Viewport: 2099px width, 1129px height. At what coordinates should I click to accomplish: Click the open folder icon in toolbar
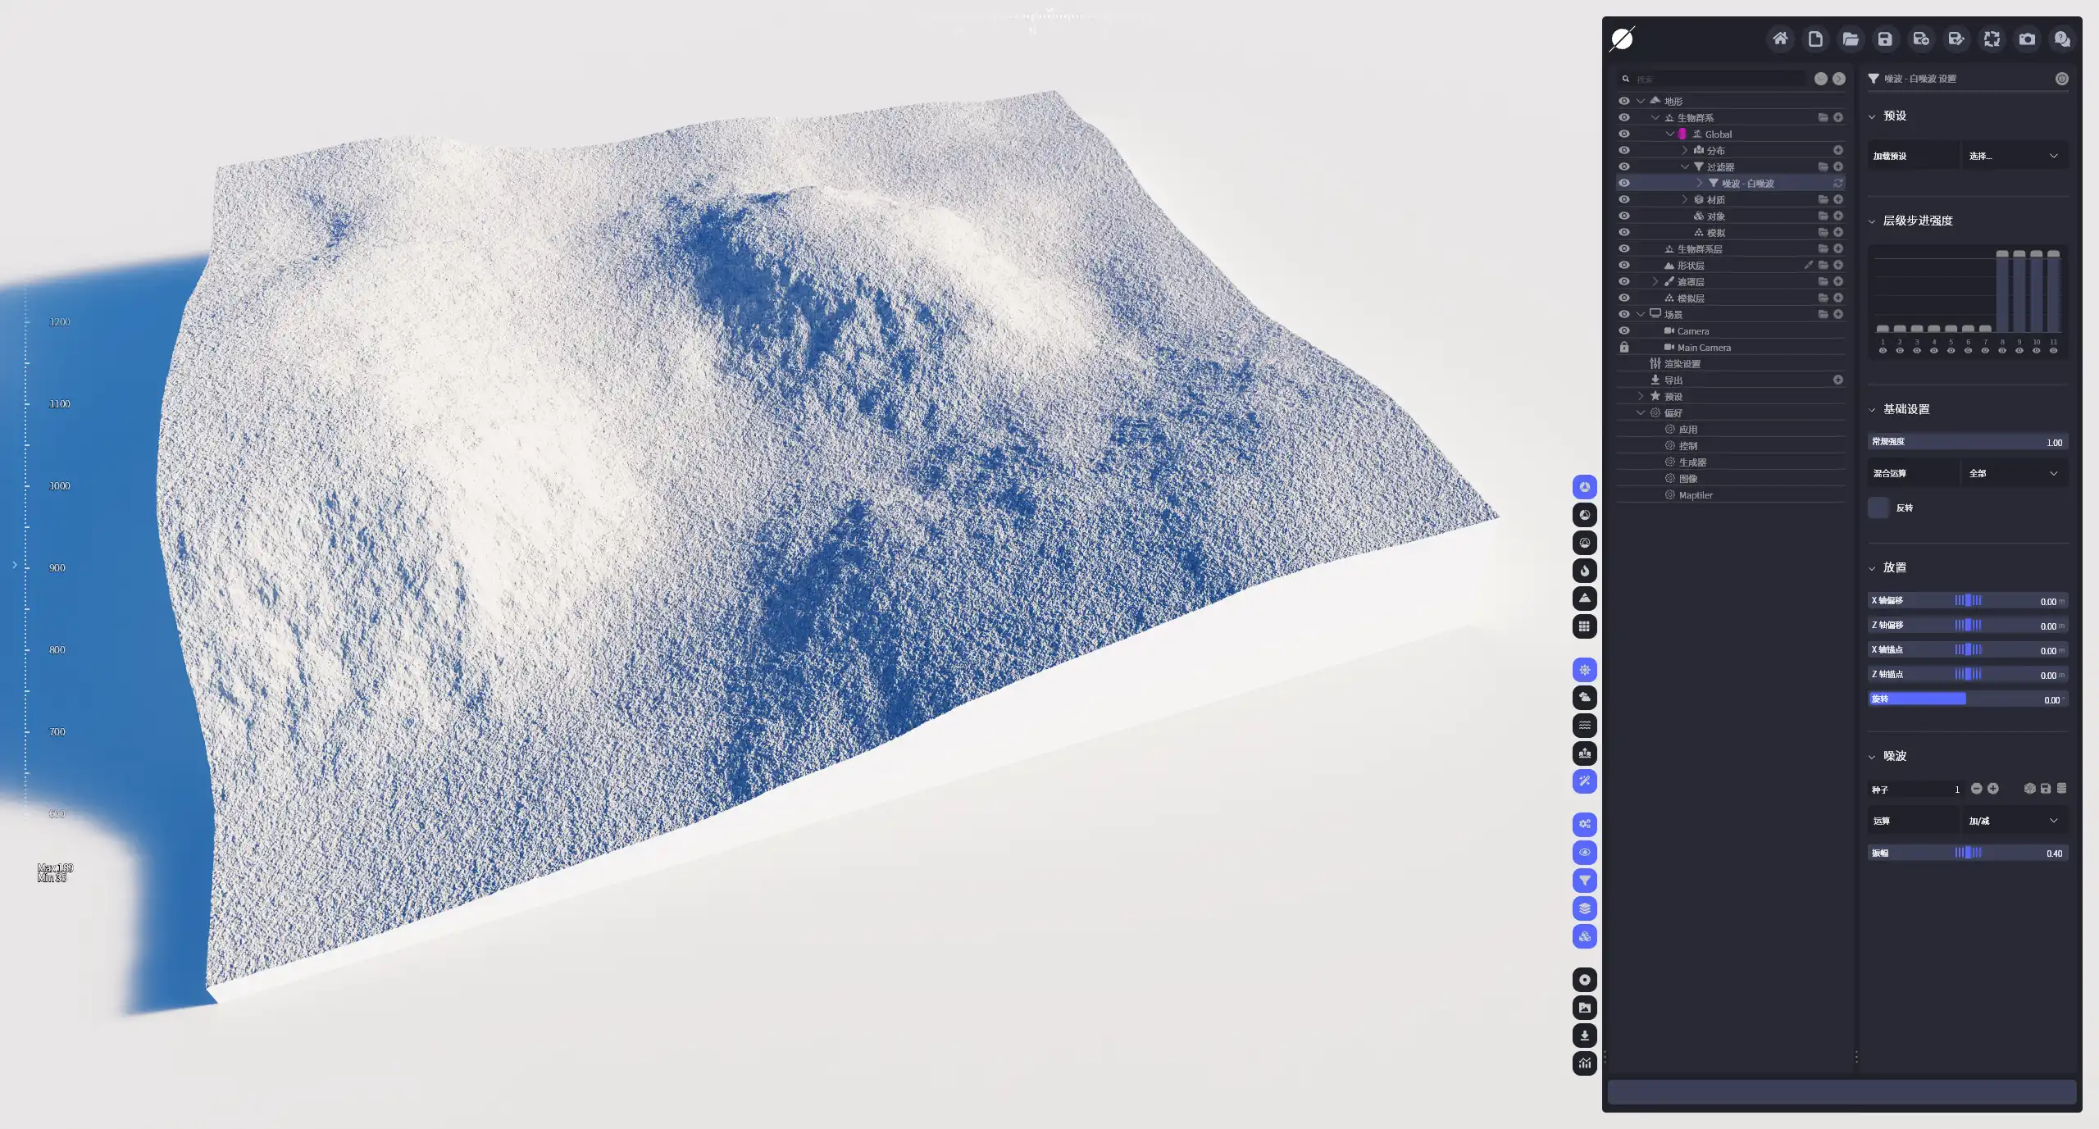(1851, 39)
